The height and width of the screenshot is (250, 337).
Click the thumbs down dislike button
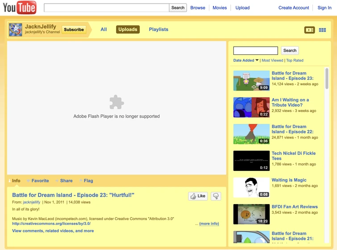click(x=216, y=196)
